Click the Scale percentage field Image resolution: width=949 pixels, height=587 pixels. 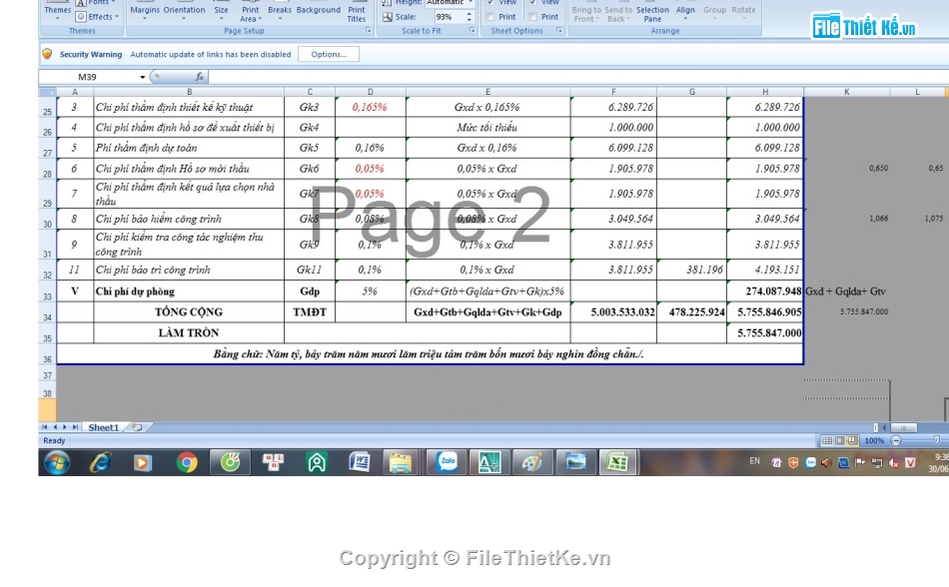pos(450,17)
